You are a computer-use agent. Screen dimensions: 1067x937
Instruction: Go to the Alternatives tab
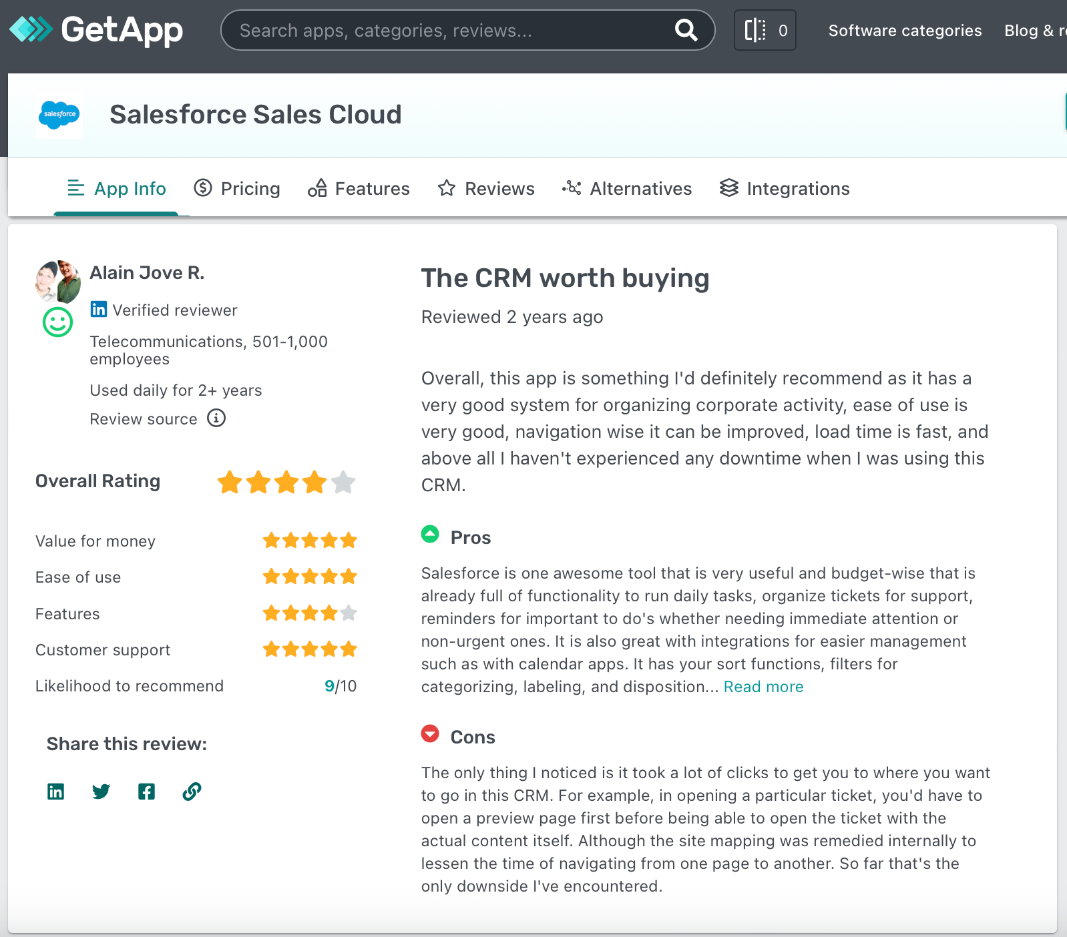click(x=627, y=189)
